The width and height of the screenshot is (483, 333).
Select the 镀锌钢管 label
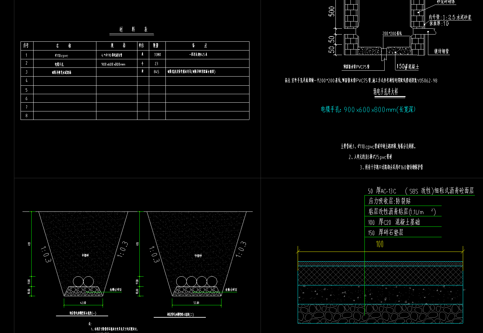(x=441, y=51)
